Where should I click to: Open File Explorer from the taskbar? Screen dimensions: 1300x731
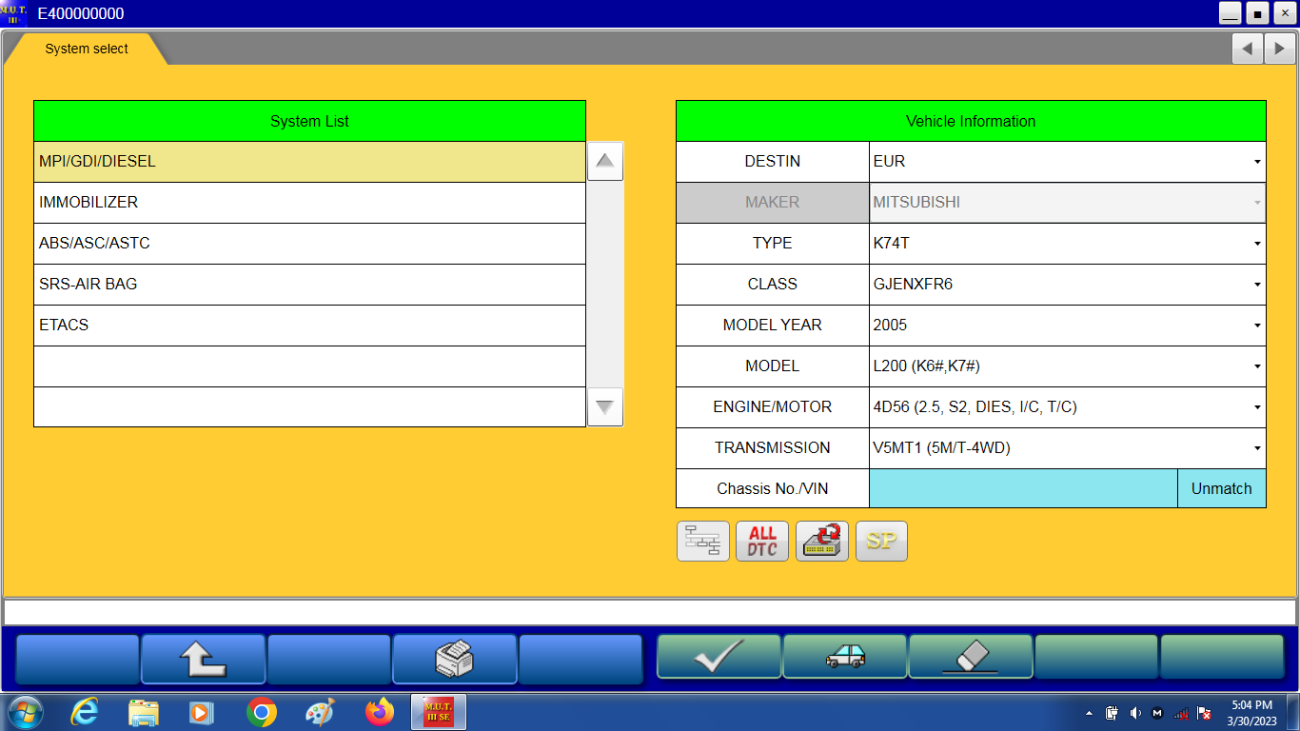144,712
